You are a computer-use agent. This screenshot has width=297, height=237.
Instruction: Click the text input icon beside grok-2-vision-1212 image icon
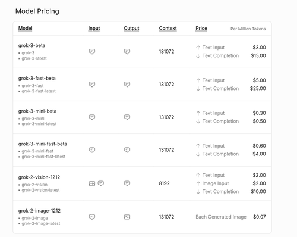coord(101,183)
